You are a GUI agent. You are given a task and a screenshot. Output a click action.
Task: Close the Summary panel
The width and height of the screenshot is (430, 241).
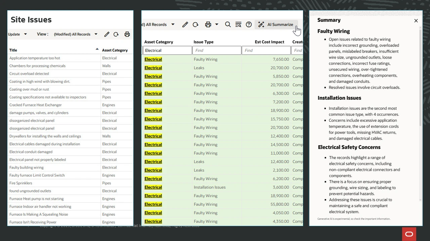(416, 20)
